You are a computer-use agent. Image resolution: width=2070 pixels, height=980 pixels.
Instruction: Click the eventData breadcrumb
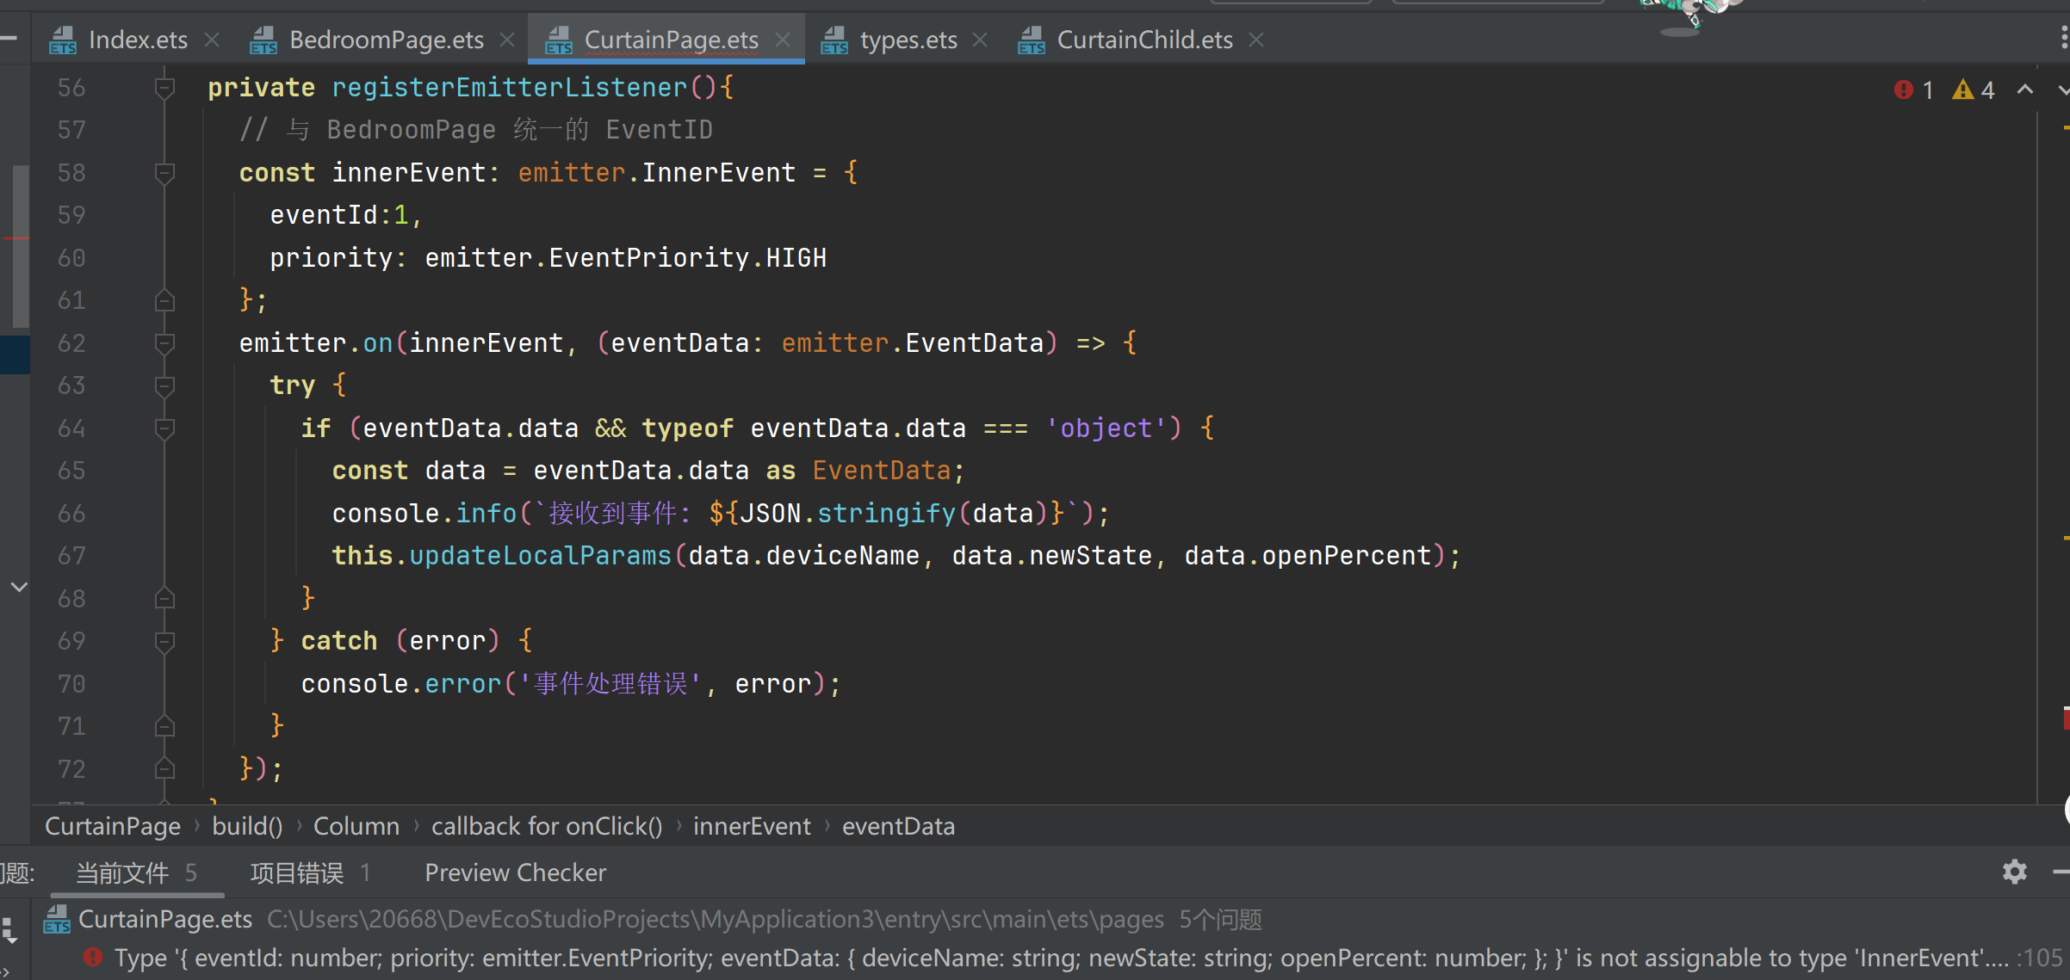(x=898, y=826)
